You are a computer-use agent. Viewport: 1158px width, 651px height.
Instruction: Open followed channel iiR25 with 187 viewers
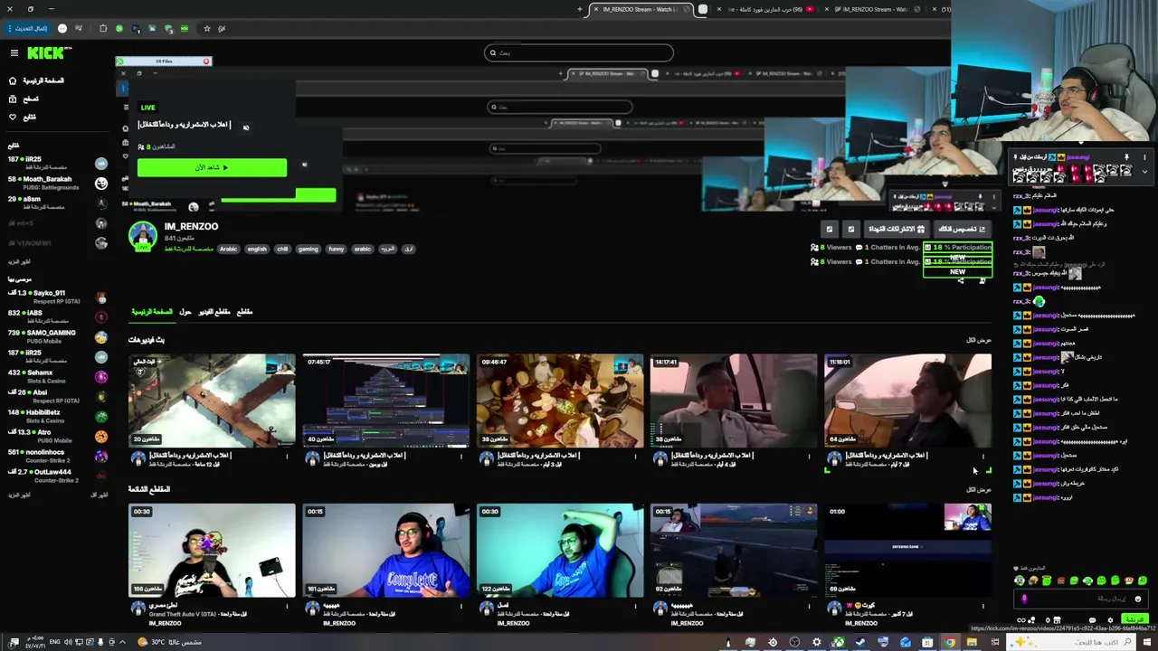click(x=56, y=163)
